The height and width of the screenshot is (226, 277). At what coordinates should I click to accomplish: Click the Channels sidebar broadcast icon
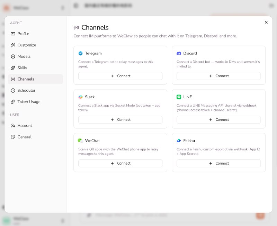coord(13,79)
